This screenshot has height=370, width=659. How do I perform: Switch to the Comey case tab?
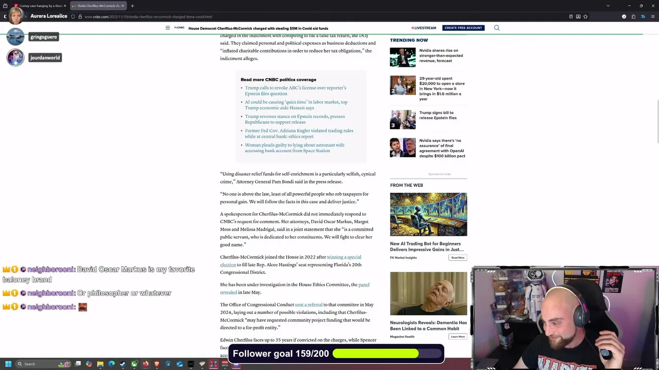point(40,6)
